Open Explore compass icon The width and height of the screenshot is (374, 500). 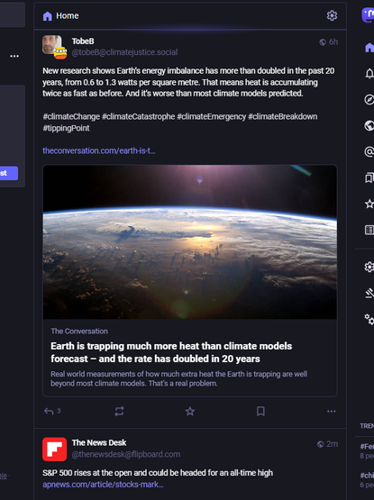[369, 99]
